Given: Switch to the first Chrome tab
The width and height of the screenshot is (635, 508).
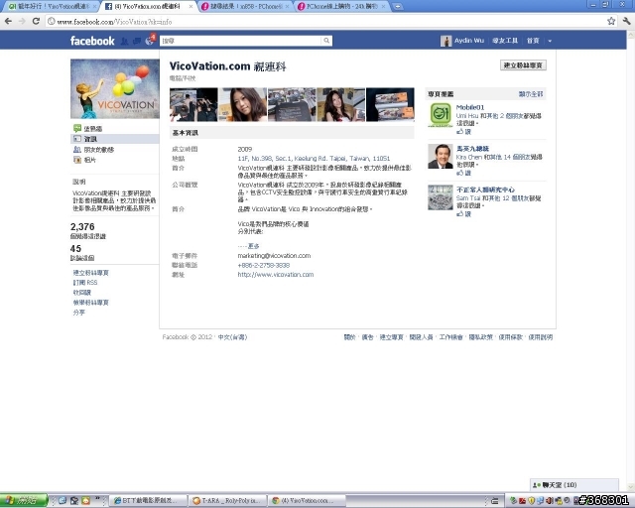Looking at the screenshot, I should (x=50, y=7).
